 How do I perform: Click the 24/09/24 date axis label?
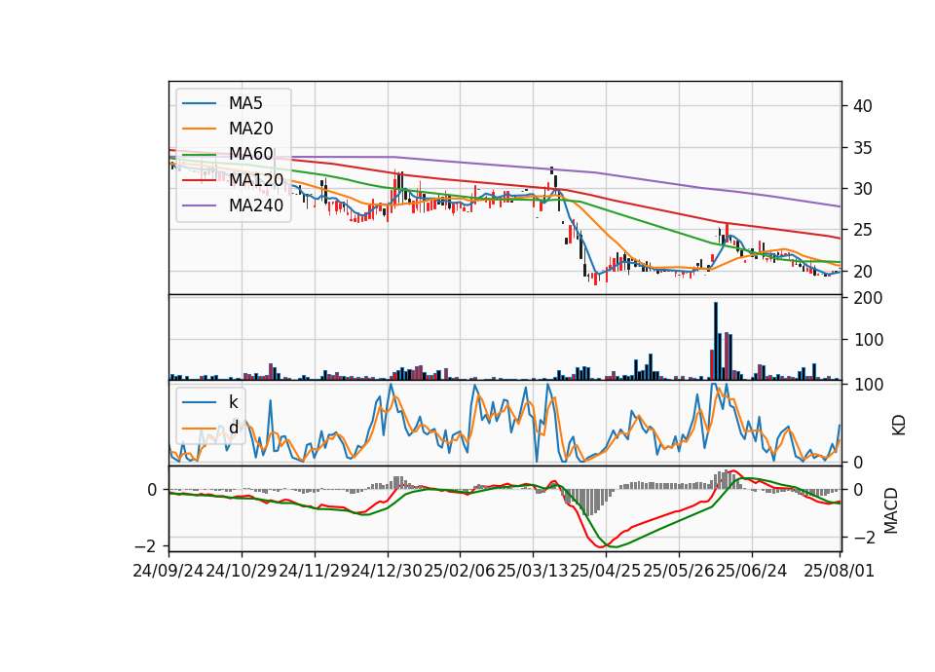coord(168,571)
